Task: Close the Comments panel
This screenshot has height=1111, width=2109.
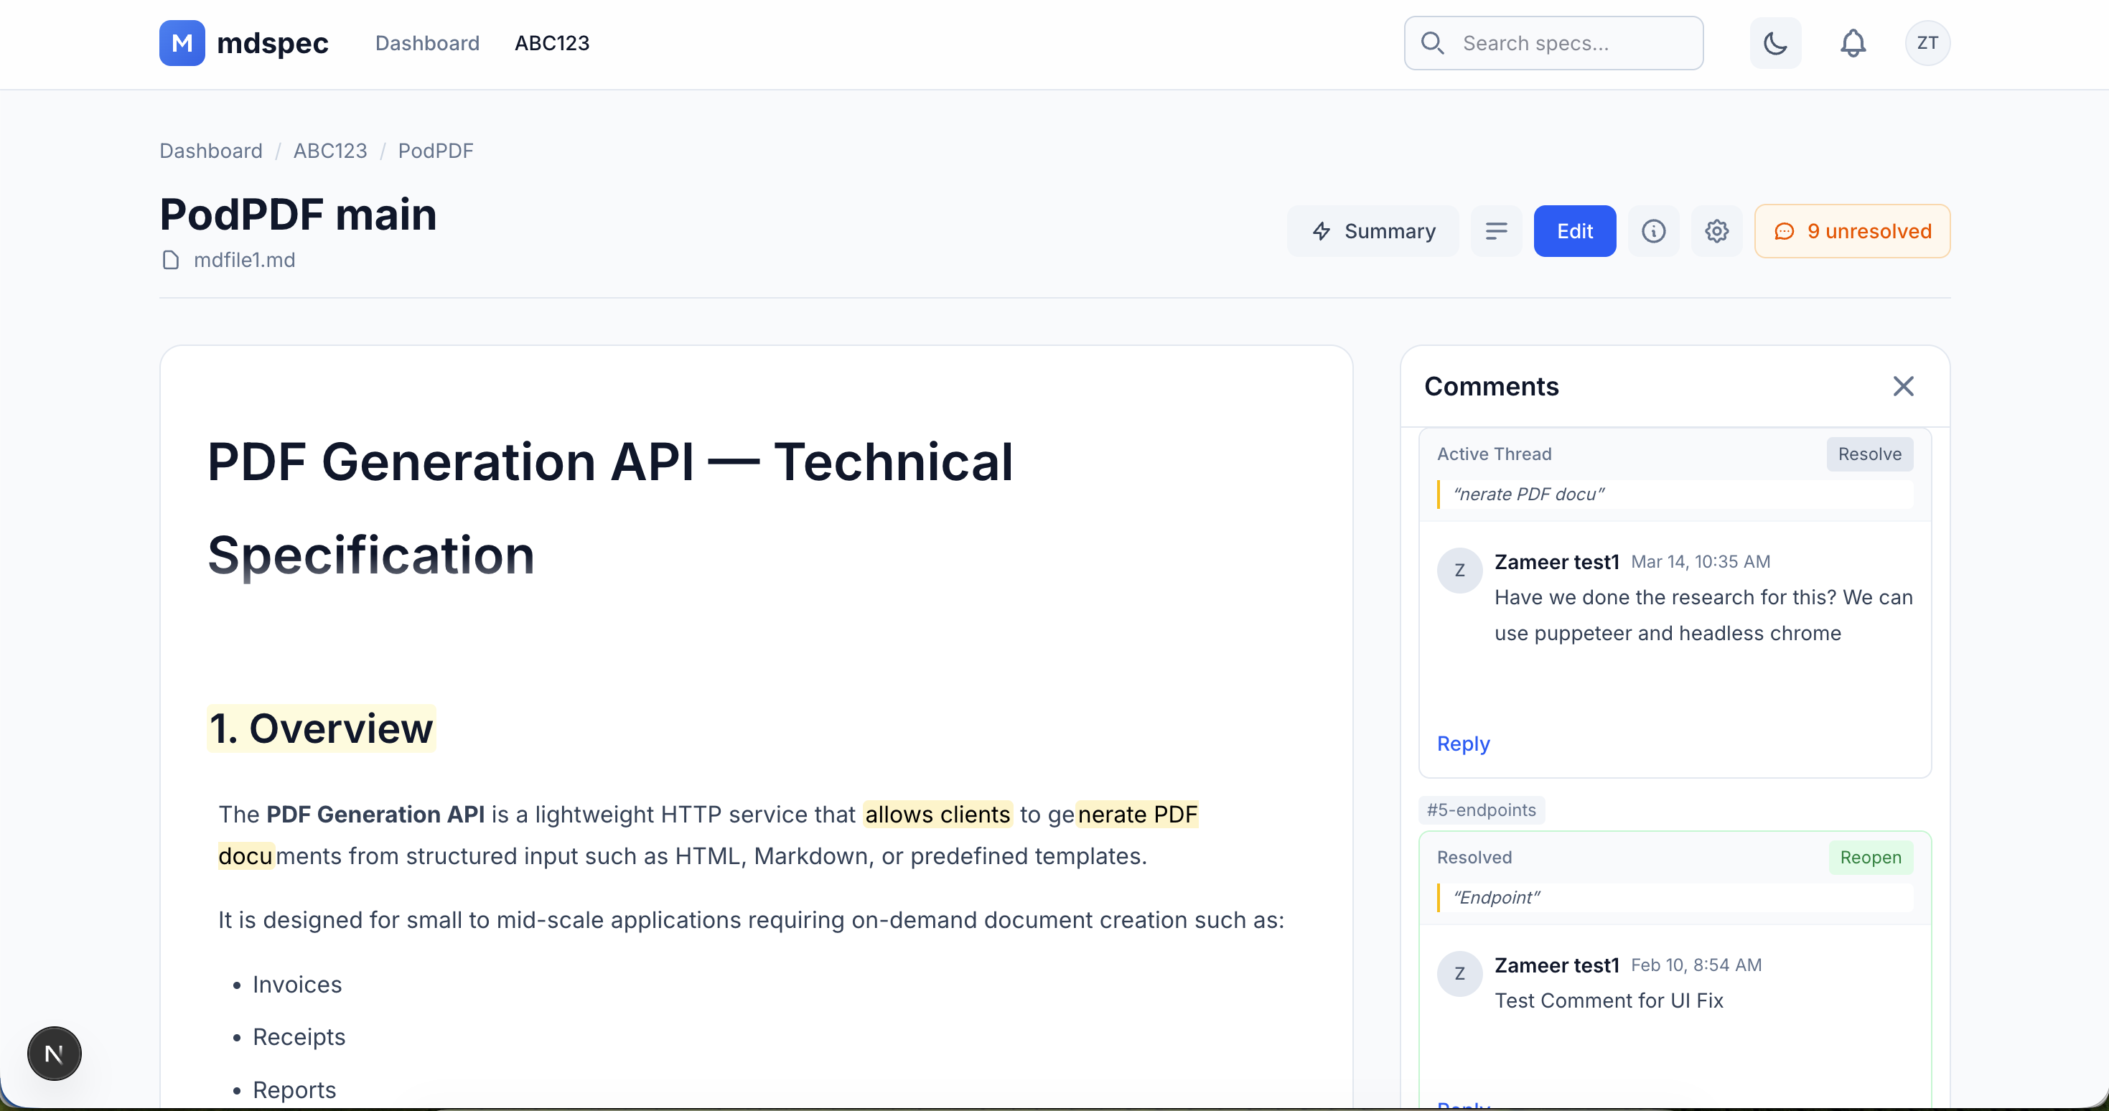Action: pyautogui.click(x=1903, y=385)
